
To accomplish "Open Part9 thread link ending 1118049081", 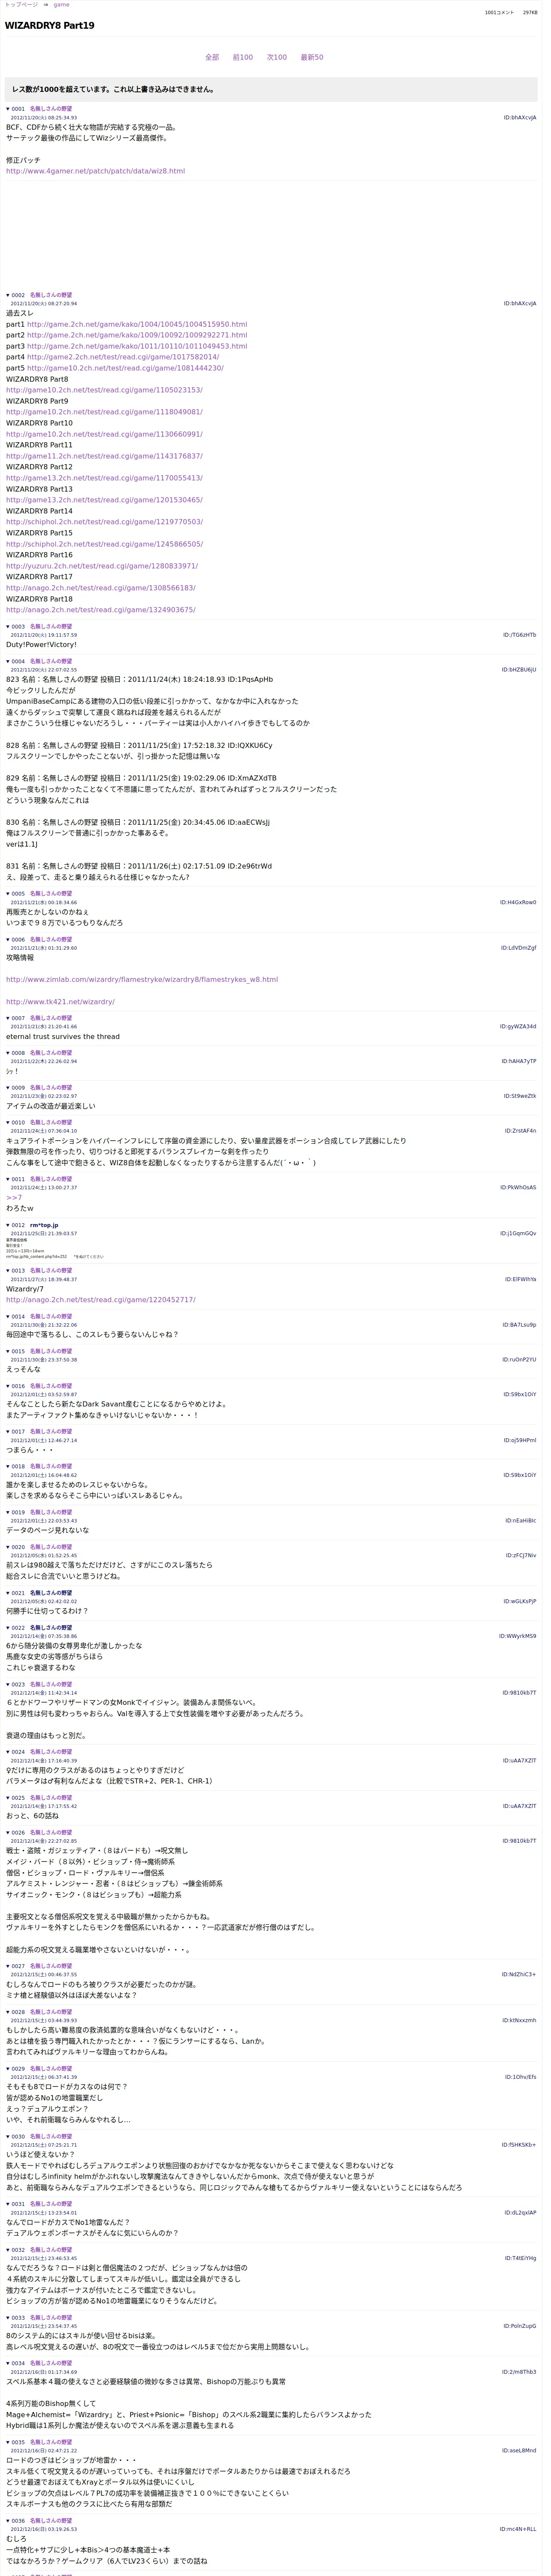I will point(104,412).
